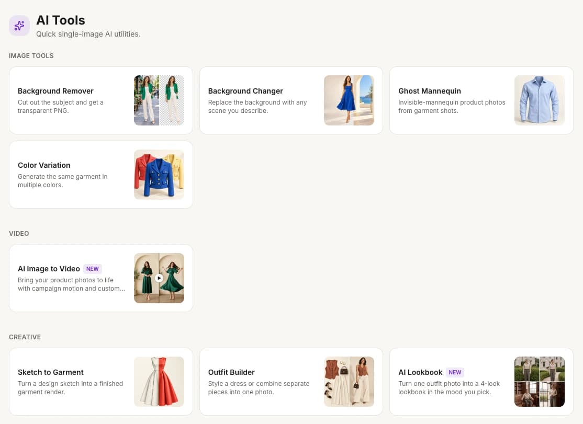Click the Outfit Builder preview thumbnail
Viewport: 583px width, 424px height.
349,382
